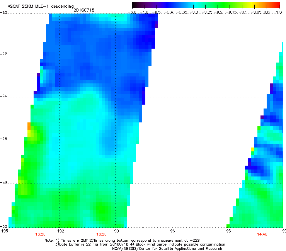This screenshot has width=286, height=251.
Task: Click the -24 latitude axis label
Action: pyautogui.click(x=3, y=96)
